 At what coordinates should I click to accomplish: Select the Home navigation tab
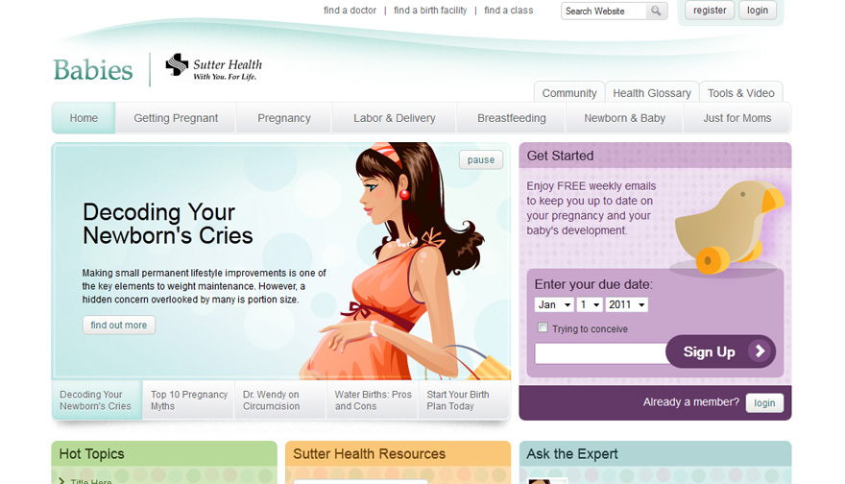tap(84, 118)
